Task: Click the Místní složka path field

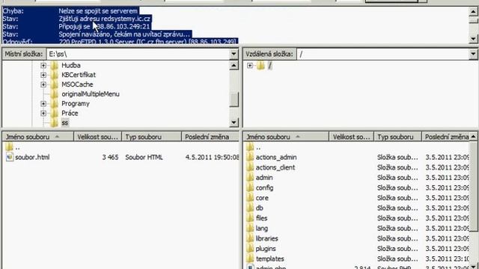Action: coord(138,55)
